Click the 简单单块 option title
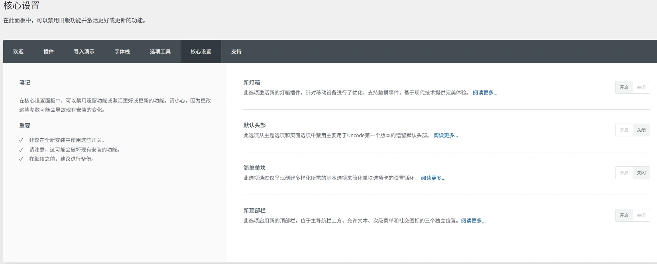The width and height of the screenshot is (657, 264). (x=254, y=168)
